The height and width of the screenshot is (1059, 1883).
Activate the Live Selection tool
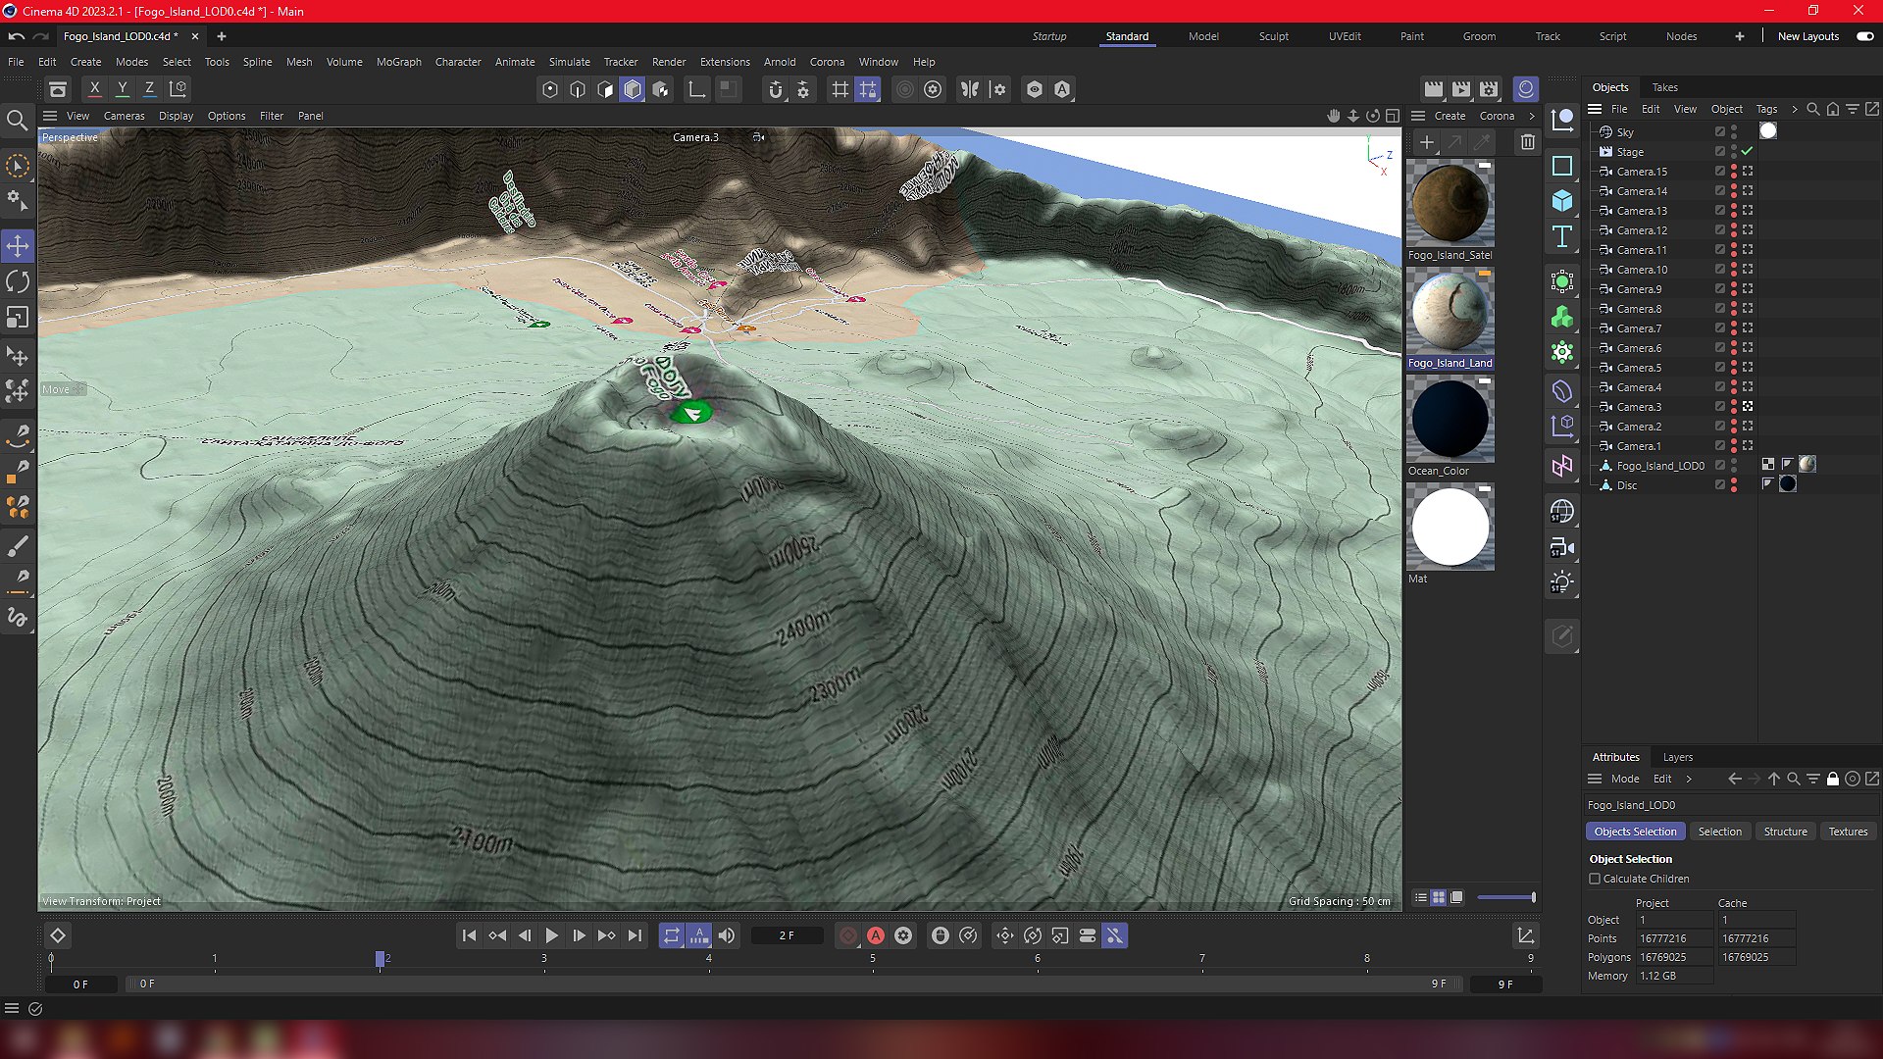coord(18,166)
